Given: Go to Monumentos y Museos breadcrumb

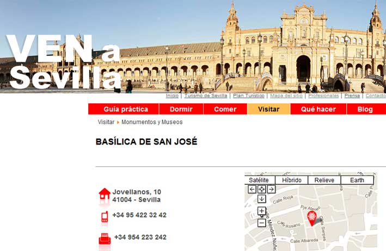Looking at the screenshot, I should [152, 122].
